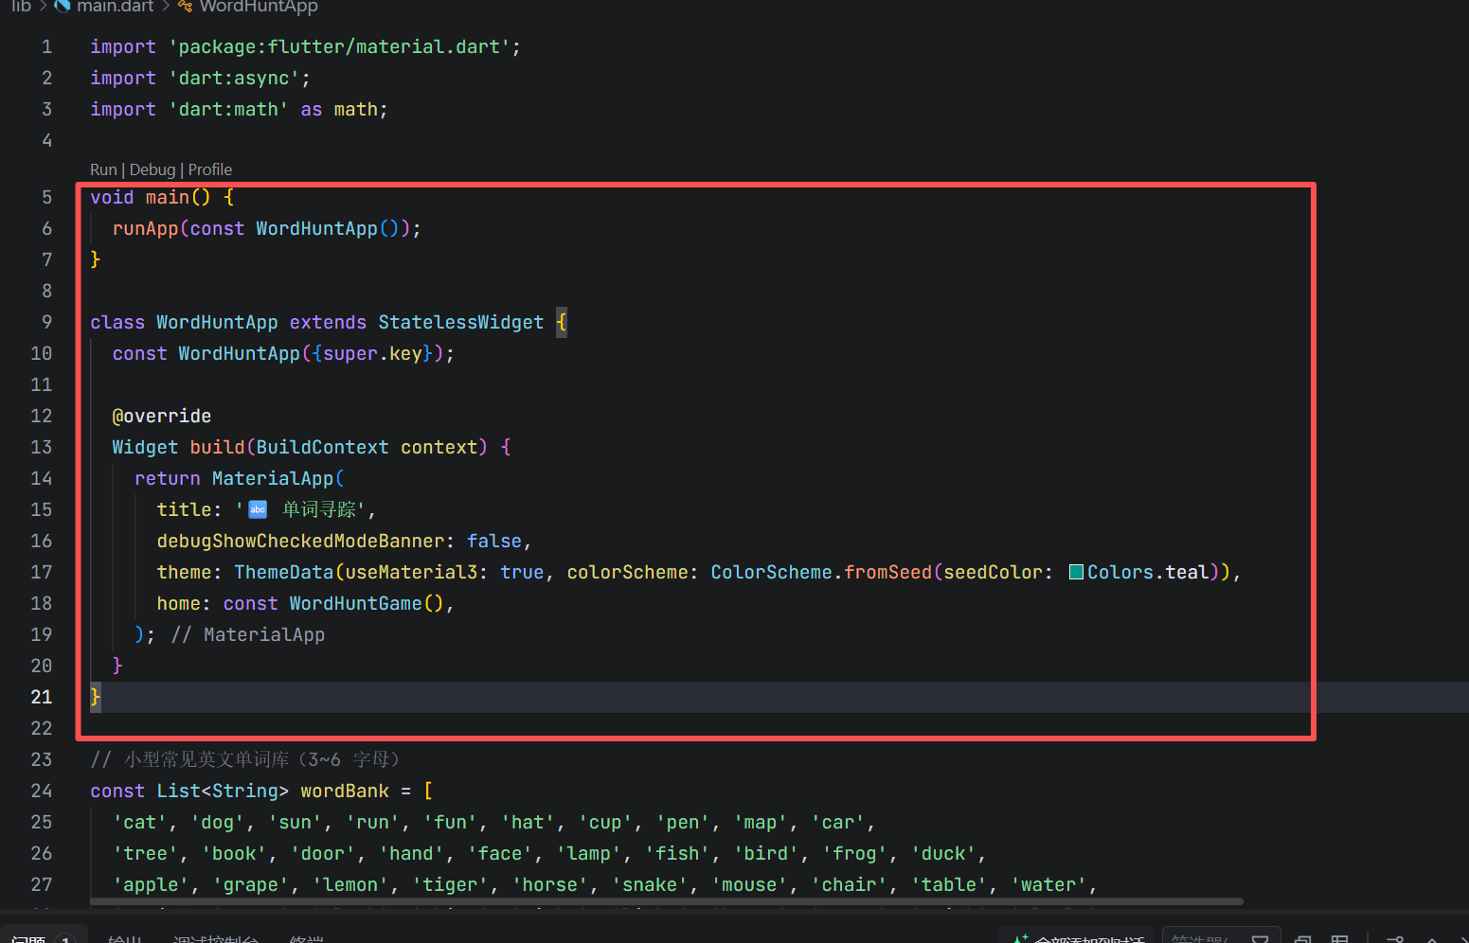This screenshot has width=1469, height=943.
Task: Click the extends keyword on line 9
Action: coord(328,322)
